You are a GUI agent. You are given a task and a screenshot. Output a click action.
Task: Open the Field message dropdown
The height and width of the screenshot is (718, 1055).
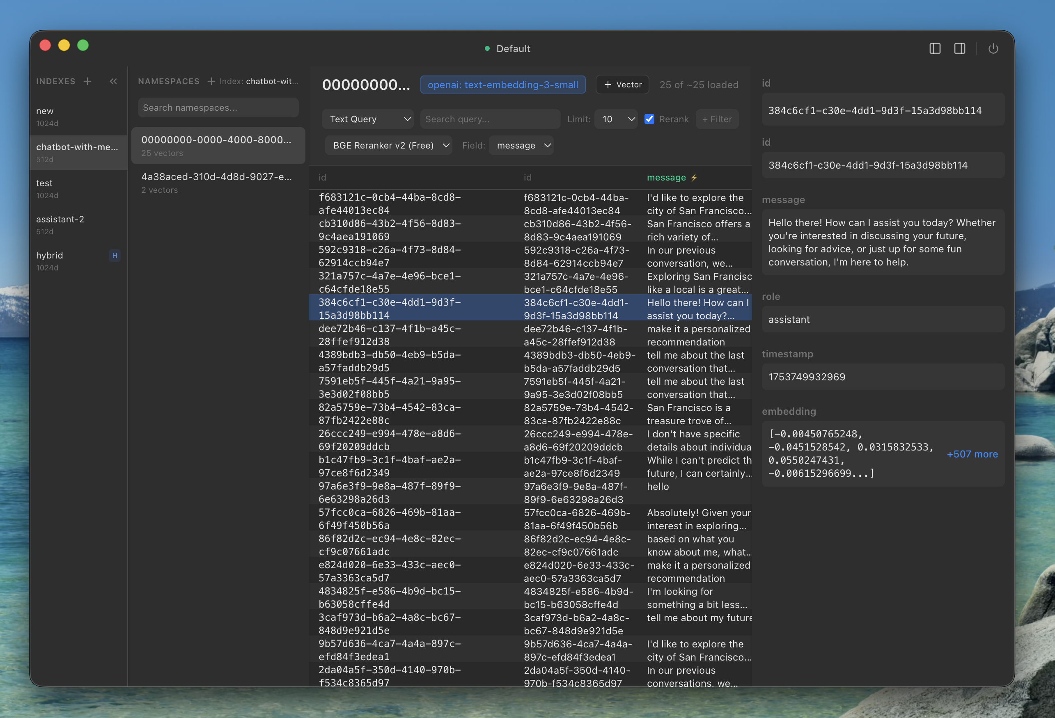[521, 145]
